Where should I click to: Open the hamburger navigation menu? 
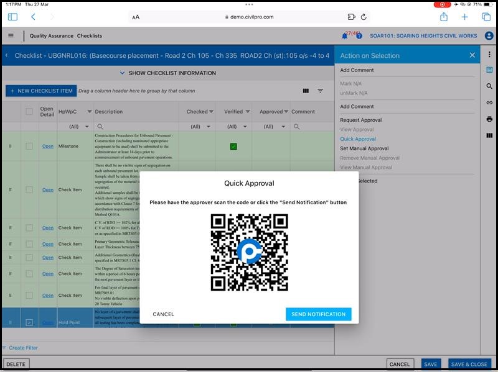(11, 36)
